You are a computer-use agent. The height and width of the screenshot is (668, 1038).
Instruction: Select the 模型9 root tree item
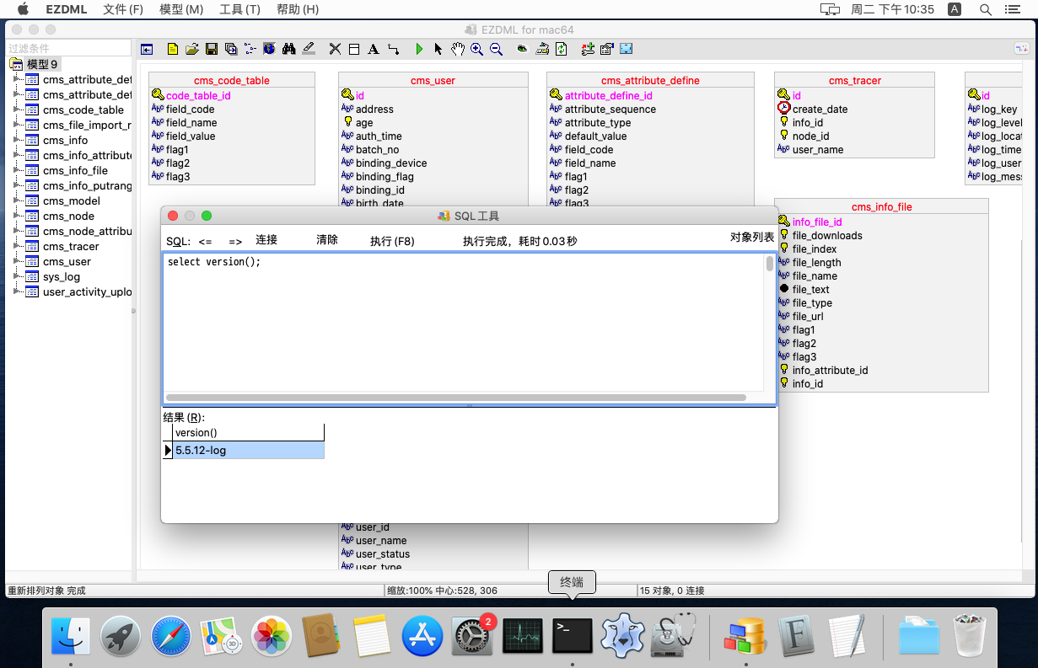click(42, 64)
